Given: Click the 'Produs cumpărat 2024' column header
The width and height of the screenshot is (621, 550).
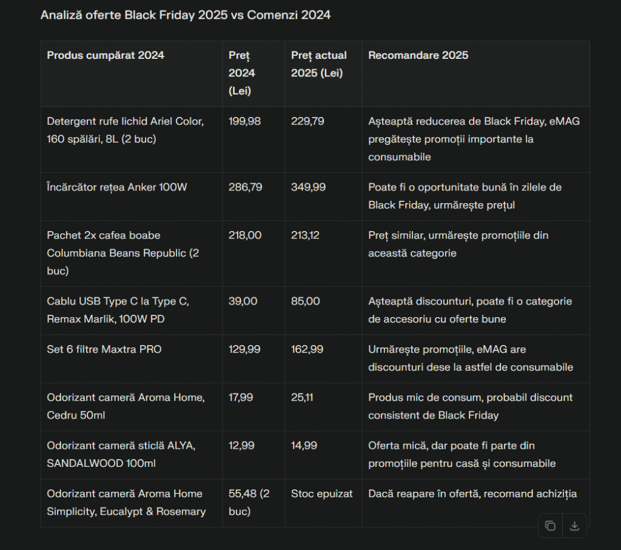Looking at the screenshot, I should [x=106, y=55].
